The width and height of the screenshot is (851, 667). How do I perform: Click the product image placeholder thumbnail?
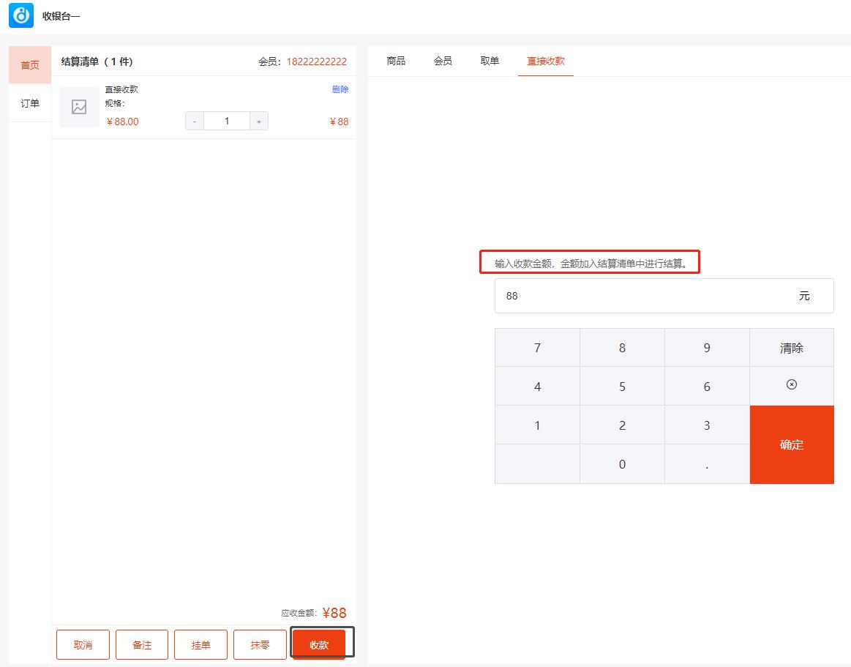79,108
